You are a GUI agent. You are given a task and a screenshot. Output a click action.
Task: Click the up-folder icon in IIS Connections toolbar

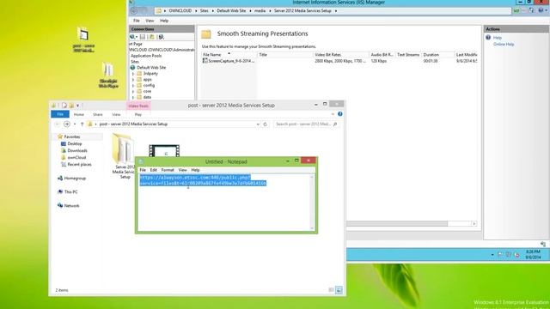[x=152, y=37]
